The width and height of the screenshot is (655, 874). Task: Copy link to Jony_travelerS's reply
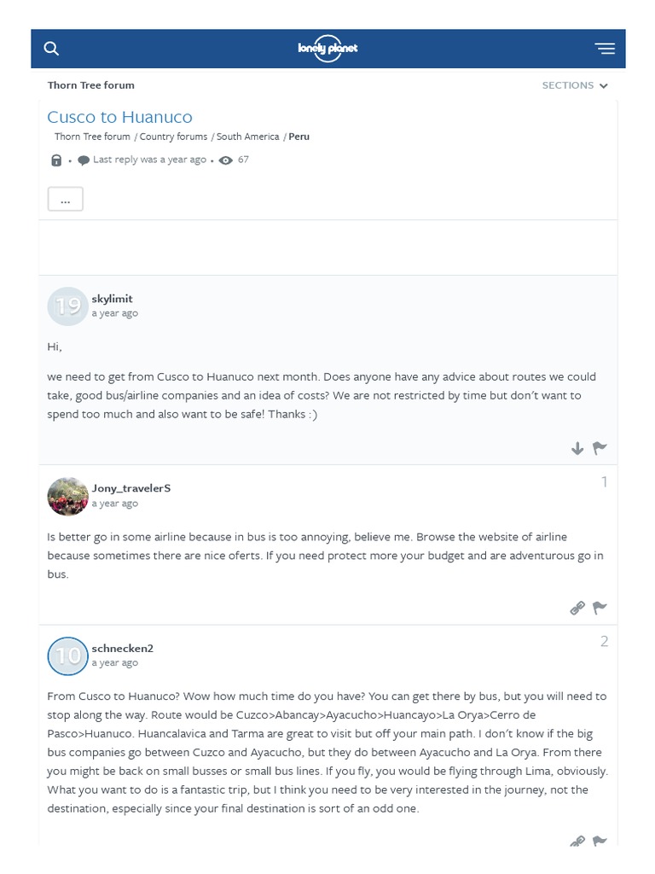pos(577,608)
